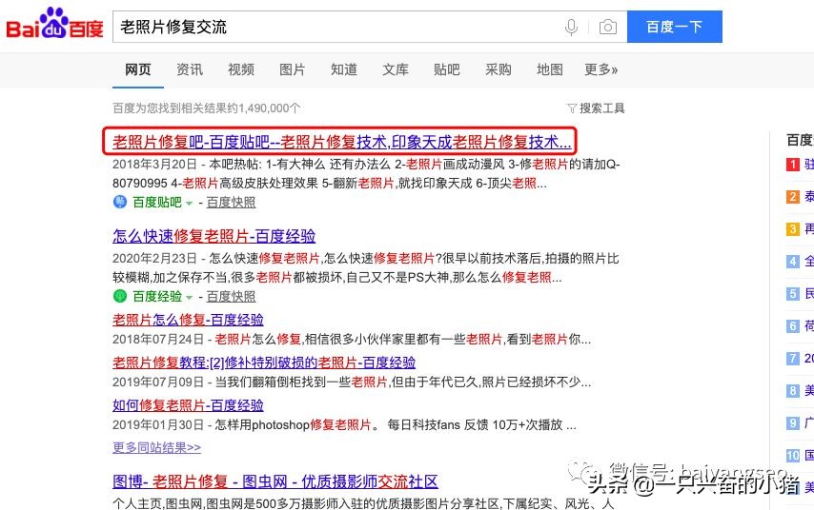Switch to the 贴吧 tab
This screenshot has width=814, height=510.
coord(447,69)
